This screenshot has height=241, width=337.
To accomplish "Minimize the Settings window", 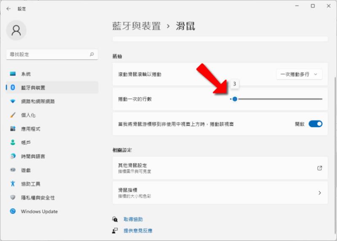I will (x=297, y=6).
